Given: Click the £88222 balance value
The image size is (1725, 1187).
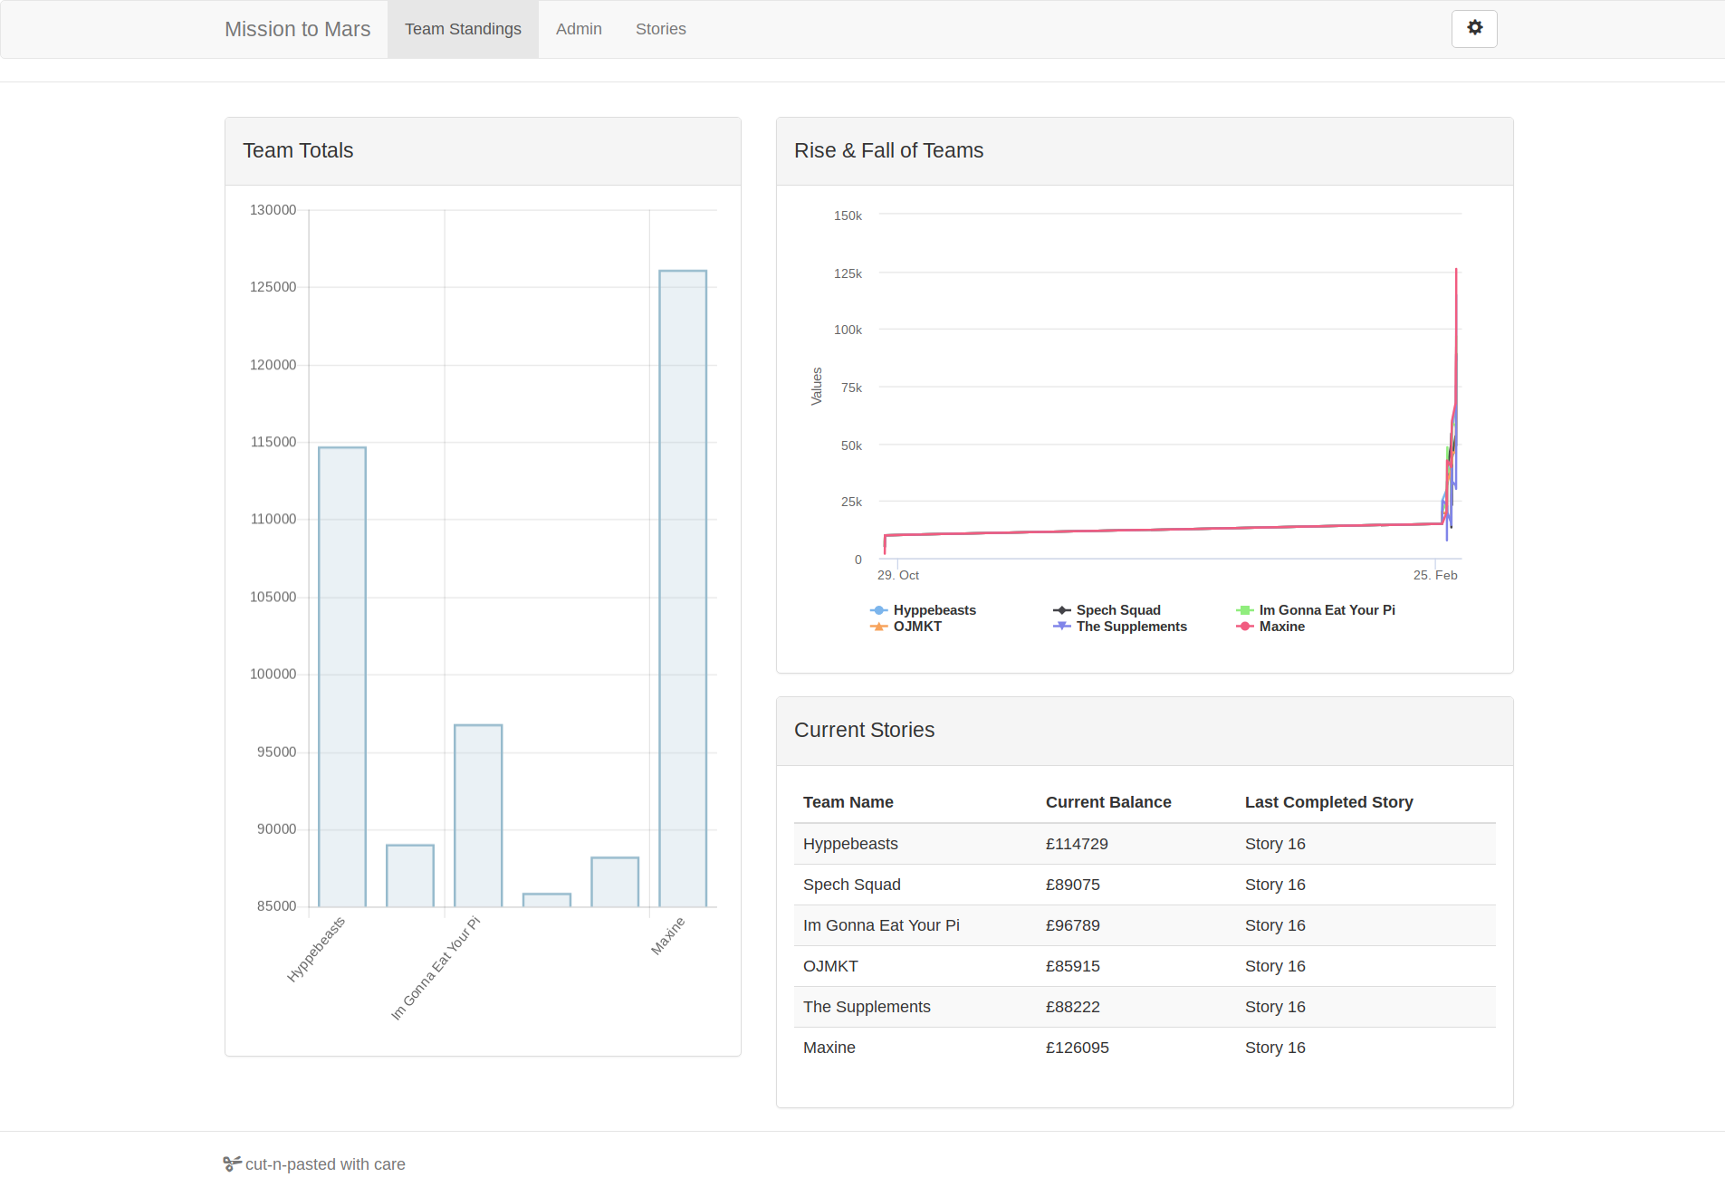Looking at the screenshot, I should click(x=1073, y=1007).
